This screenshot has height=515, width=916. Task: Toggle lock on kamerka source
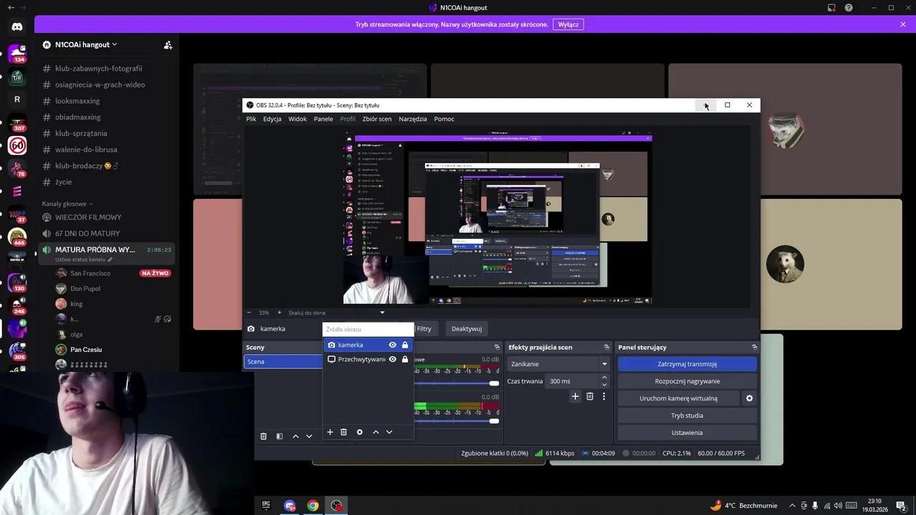405,345
